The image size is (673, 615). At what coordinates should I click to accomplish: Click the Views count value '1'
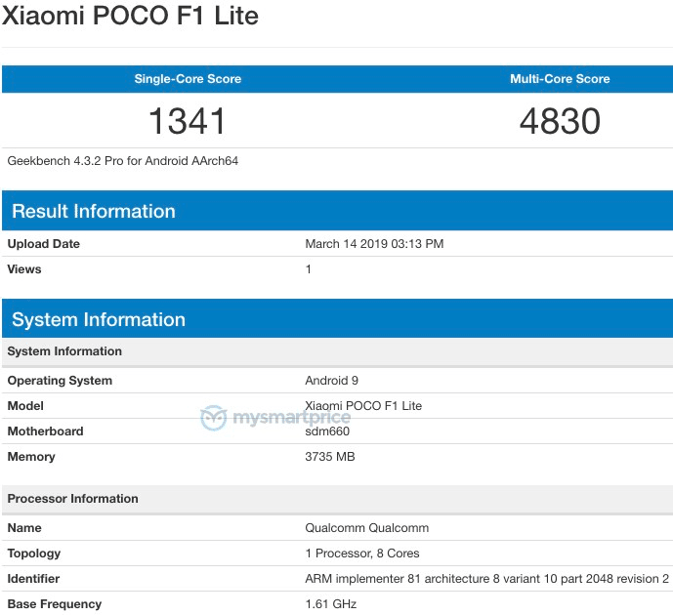[308, 269]
